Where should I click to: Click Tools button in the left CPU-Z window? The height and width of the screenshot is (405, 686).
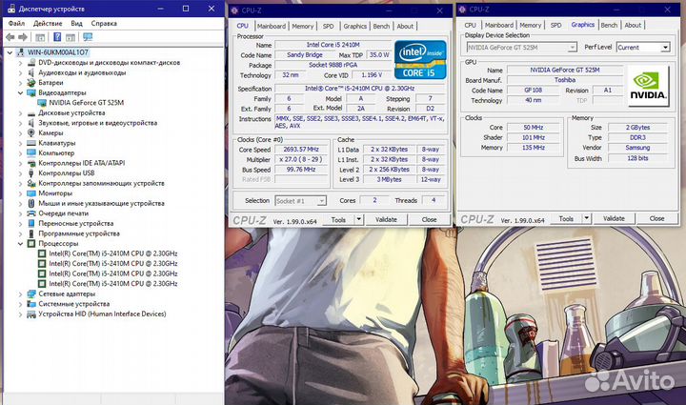click(338, 219)
